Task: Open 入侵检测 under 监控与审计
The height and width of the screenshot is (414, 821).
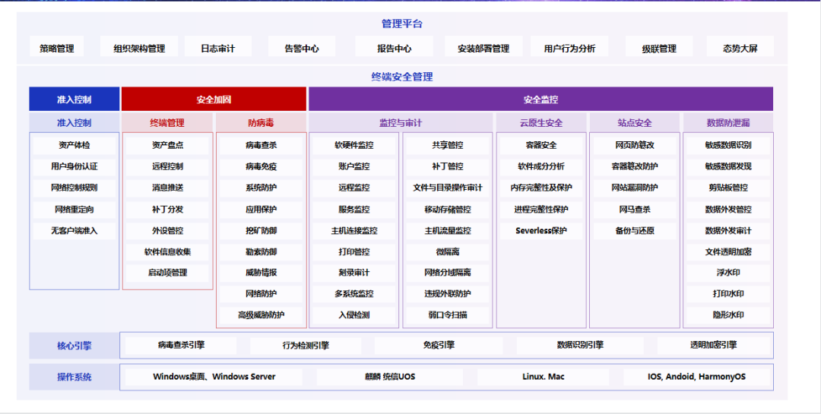Action: (354, 315)
